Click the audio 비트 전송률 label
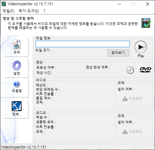The width and height of the screenshot is (155, 150). click(46, 127)
